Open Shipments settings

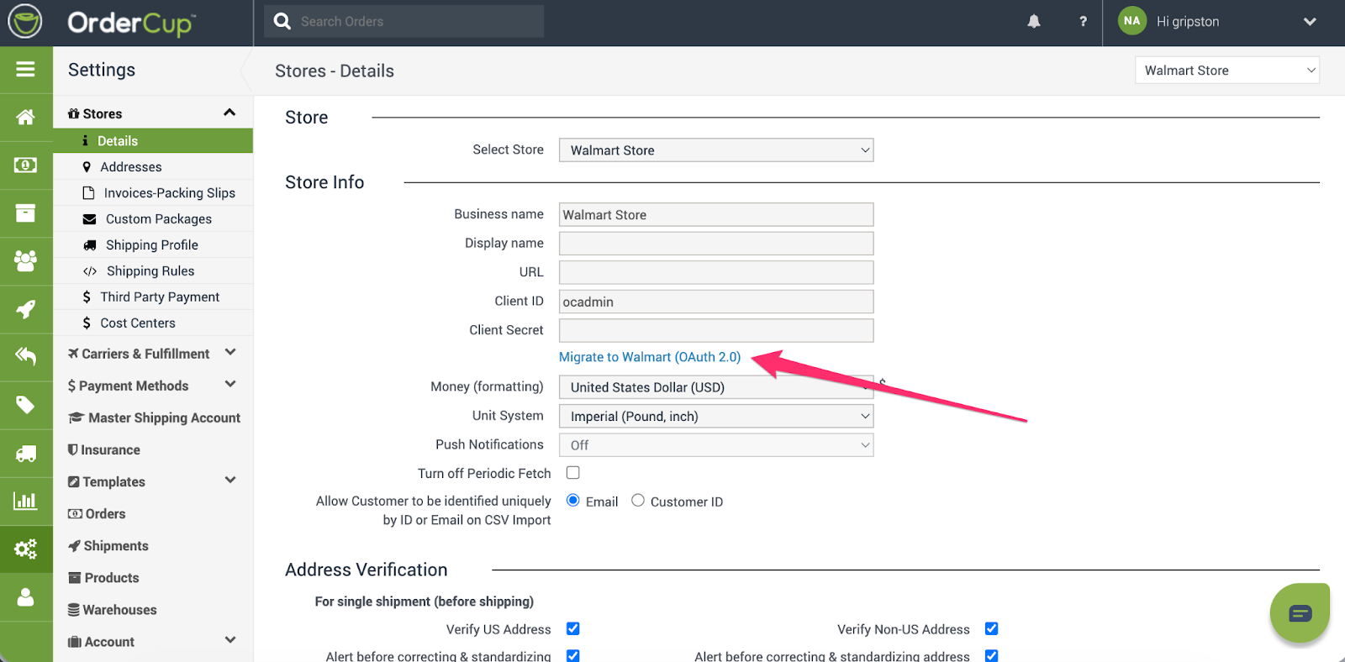[x=108, y=545]
